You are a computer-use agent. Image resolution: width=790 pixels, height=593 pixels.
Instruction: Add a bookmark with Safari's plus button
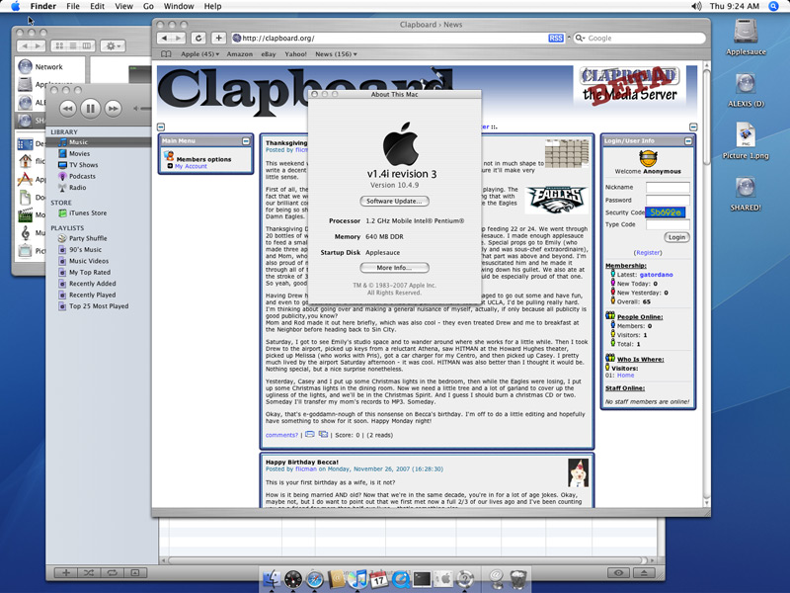(218, 38)
